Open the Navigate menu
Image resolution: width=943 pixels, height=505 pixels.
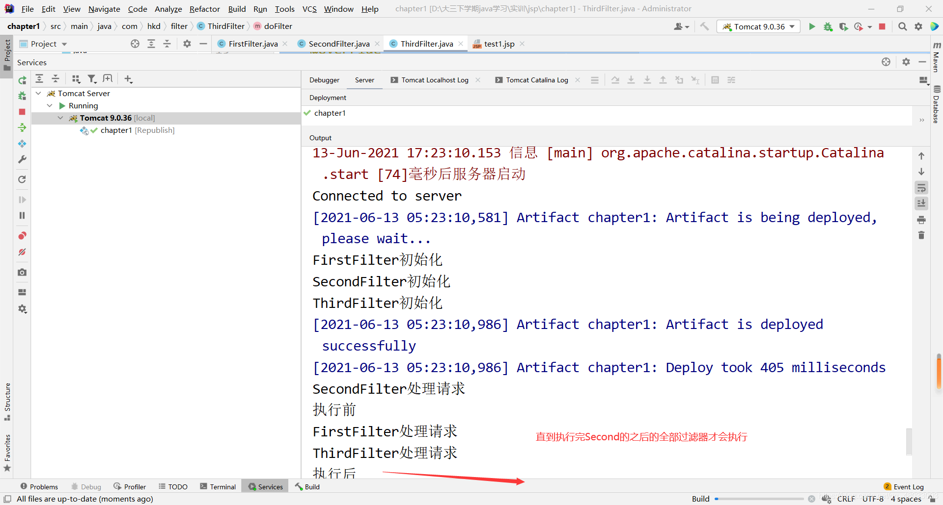click(x=104, y=9)
